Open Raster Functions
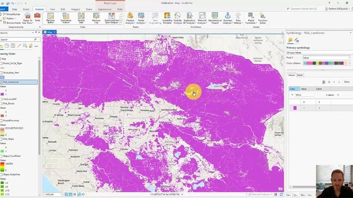 click(x=250, y=18)
